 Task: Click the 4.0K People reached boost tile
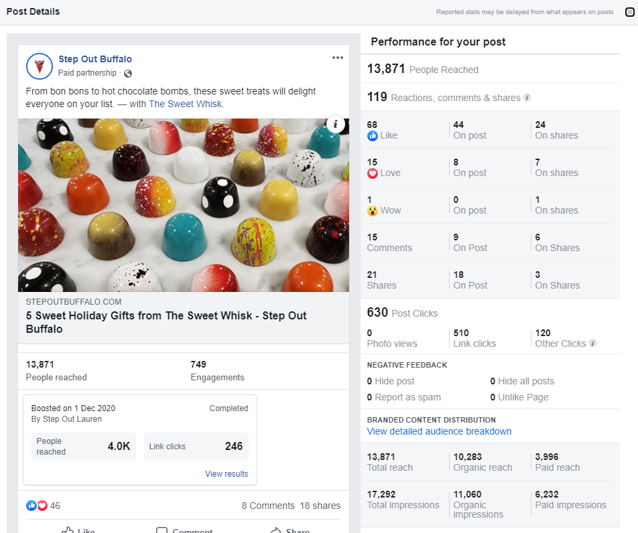coord(83,447)
